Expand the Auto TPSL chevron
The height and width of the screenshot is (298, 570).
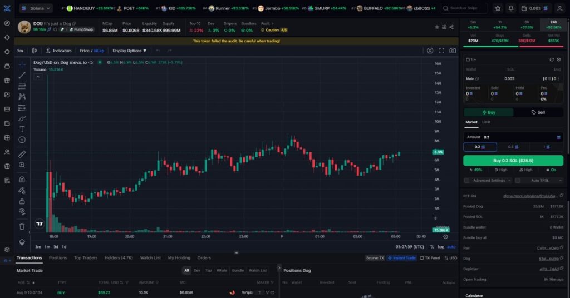point(560,180)
